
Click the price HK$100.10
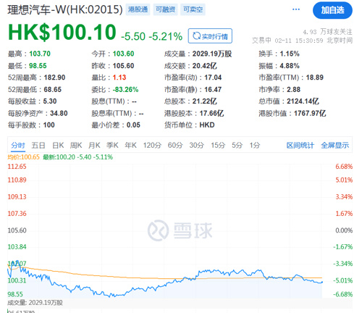tap(62, 32)
